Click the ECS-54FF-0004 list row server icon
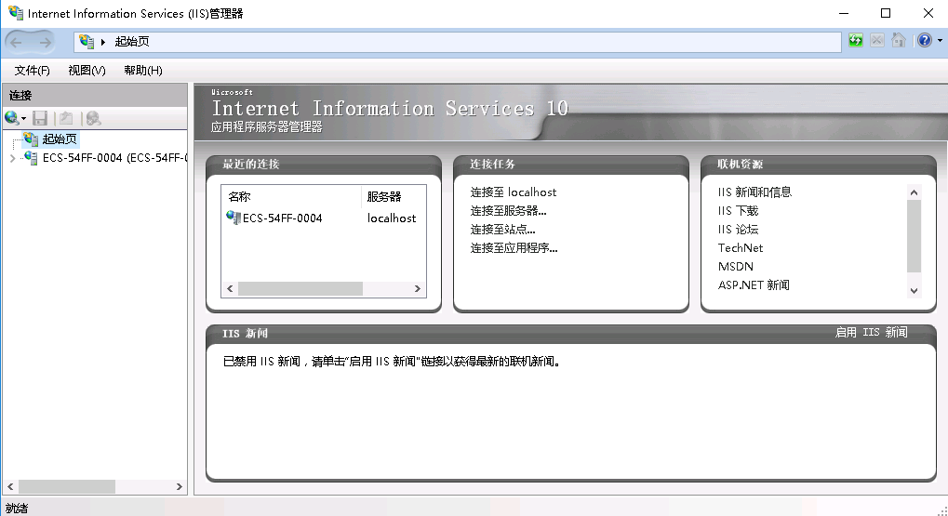 pos(234,218)
